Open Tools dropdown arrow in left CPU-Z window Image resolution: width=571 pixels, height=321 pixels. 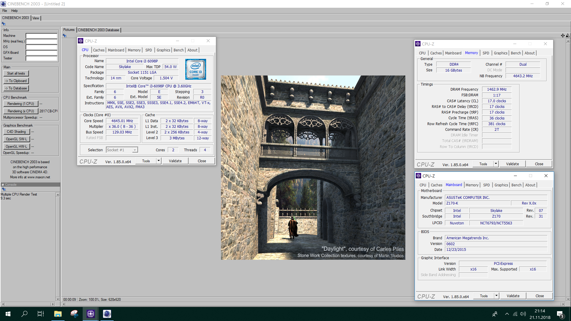pyautogui.click(x=159, y=161)
